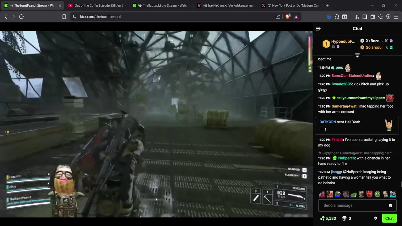Switch to TheBadLuckBoys Stream tab
This screenshot has width=402, height=226.
pos(161,5)
